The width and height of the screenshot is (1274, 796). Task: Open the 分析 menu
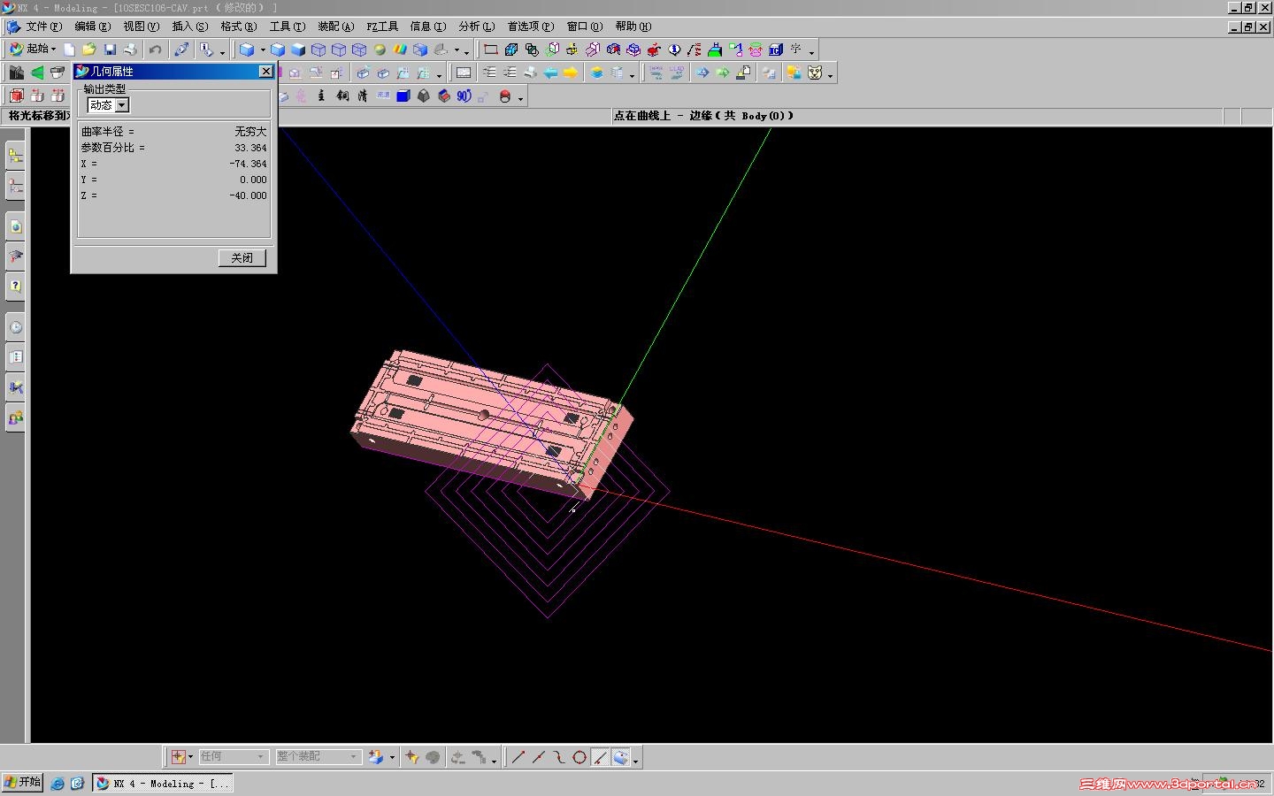click(476, 27)
